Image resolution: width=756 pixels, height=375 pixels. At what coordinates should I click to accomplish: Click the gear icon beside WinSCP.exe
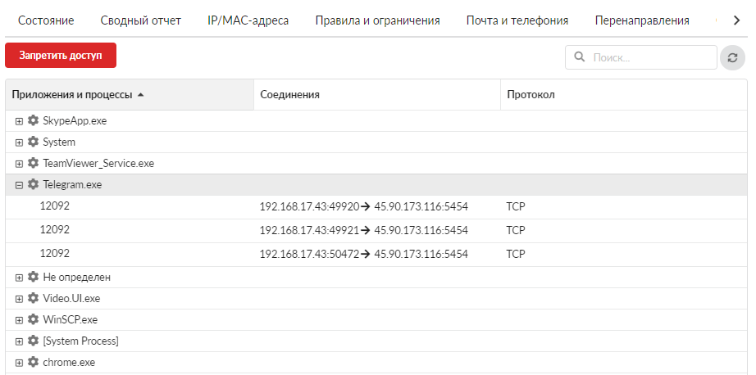[33, 319]
